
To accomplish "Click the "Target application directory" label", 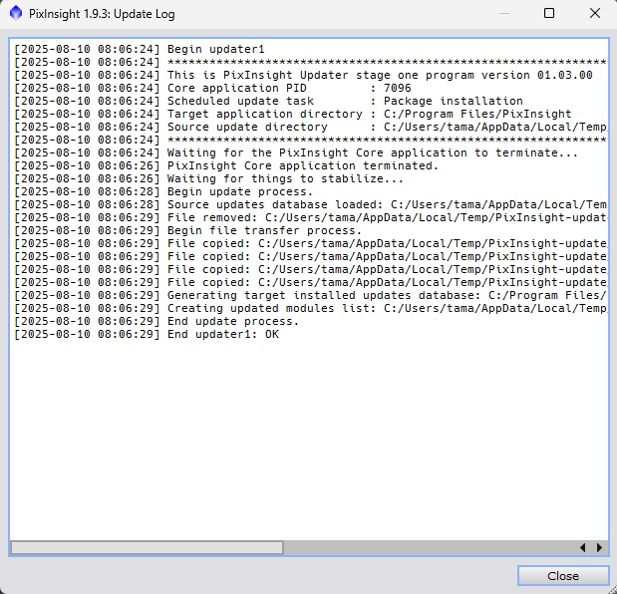I will click(265, 114).
